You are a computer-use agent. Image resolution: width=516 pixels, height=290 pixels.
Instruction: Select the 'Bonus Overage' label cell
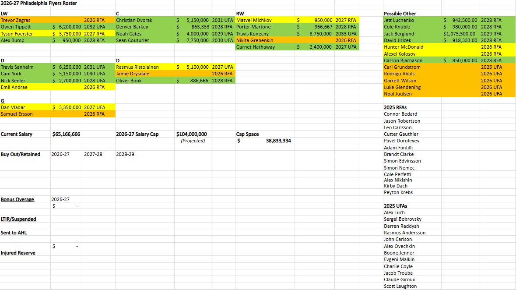point(25,199)
